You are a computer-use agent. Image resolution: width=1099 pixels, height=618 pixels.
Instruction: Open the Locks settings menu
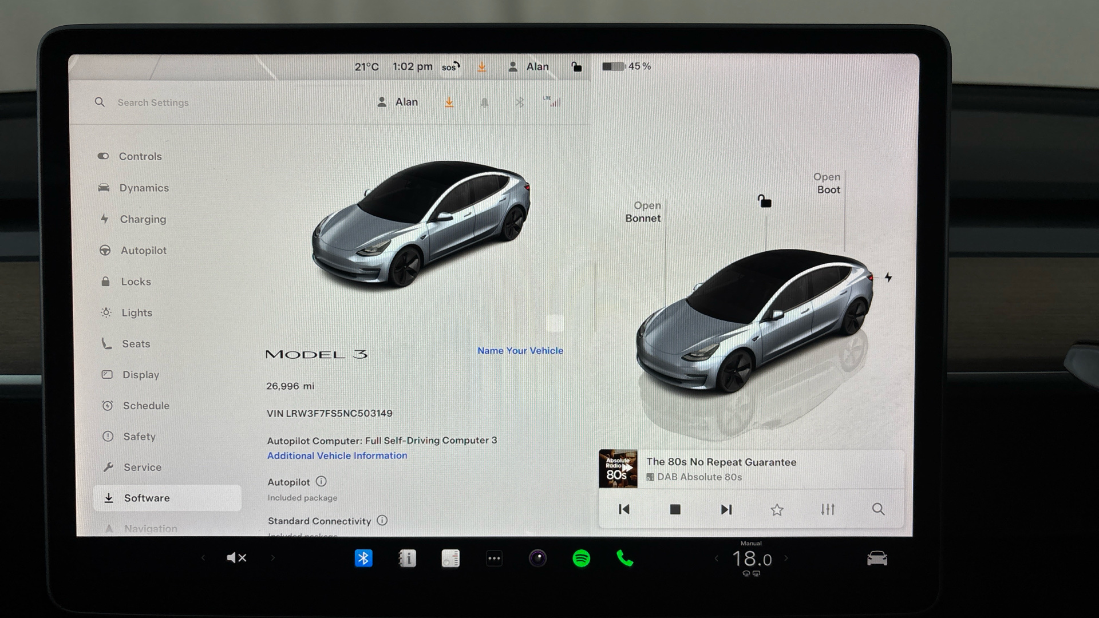126,282
